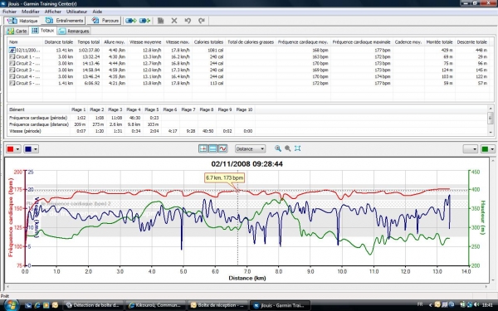Click the Fréquence cardiaque (période) row label
Screen dimensions: 498x311
pyautogui.click(x=38, y=118)
